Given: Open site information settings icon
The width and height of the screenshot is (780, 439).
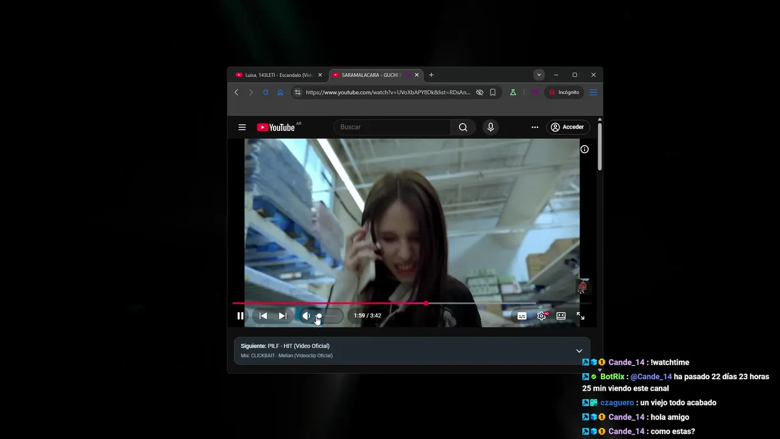Looking at the screenshot, I should [297, 93].
